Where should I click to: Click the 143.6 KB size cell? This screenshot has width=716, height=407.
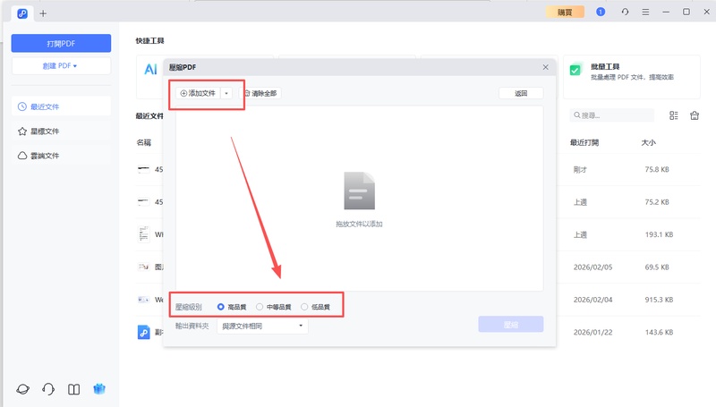659,332
